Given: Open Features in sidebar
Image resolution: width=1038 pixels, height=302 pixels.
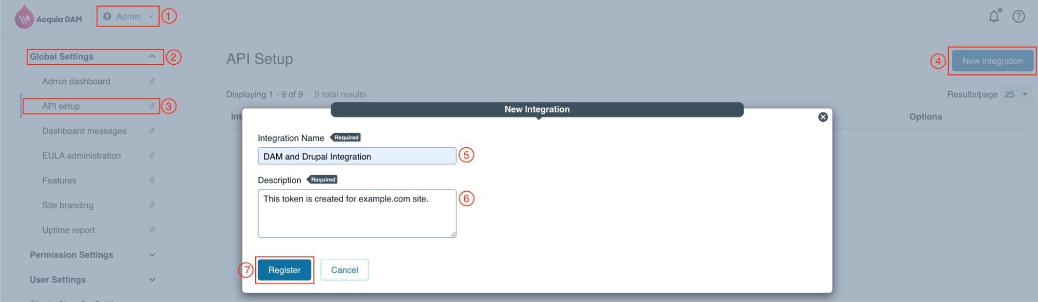Looking at the screenshot, I should tap(59, 181).
